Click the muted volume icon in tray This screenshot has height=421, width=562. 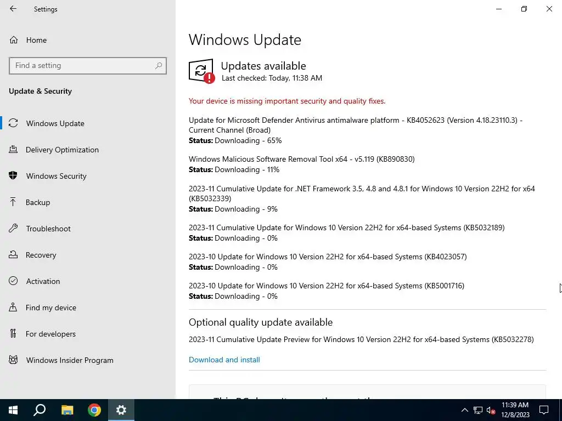[491, 410]
